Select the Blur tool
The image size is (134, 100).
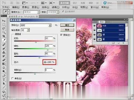point(4,67)
